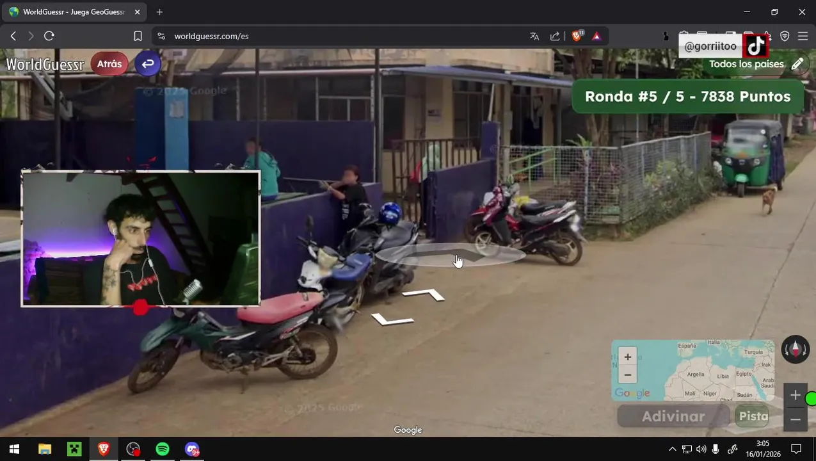Open Brave VPN shield icon
The image size is (816, 461).
point(785,36)
